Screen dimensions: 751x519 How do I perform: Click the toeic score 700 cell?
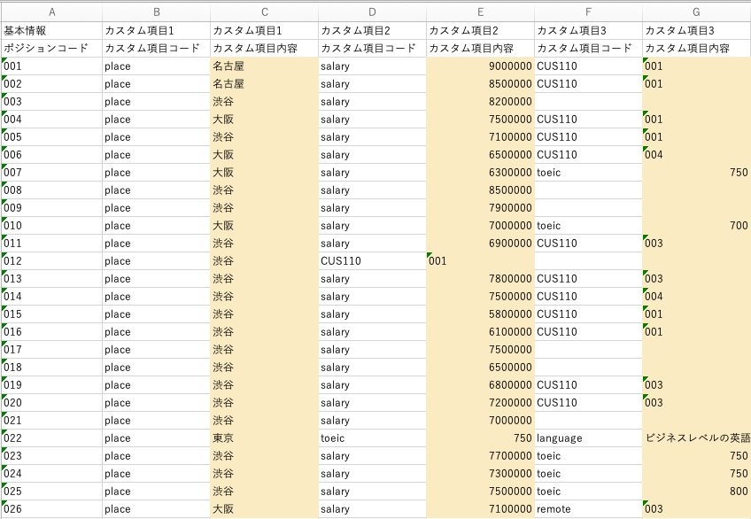click(696, 226)
